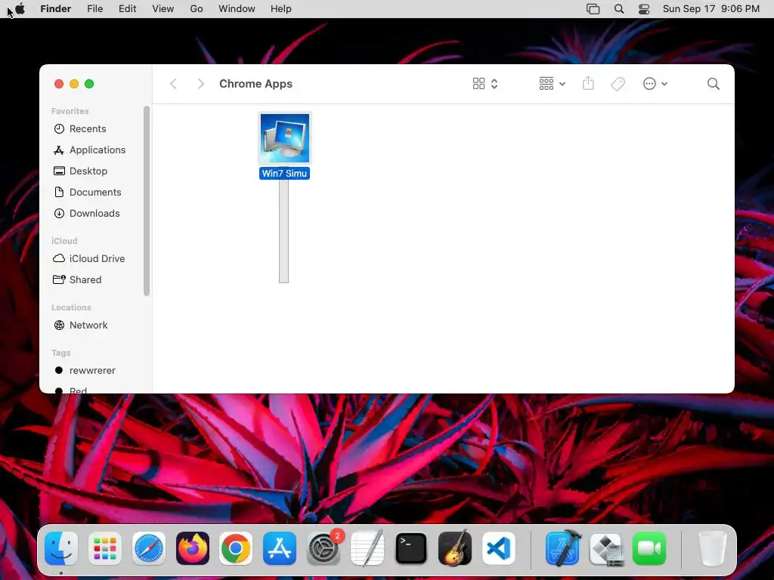Open the Help menu
Image resolution: width=774 pixels, height=580 pixels.
(281, 9)
